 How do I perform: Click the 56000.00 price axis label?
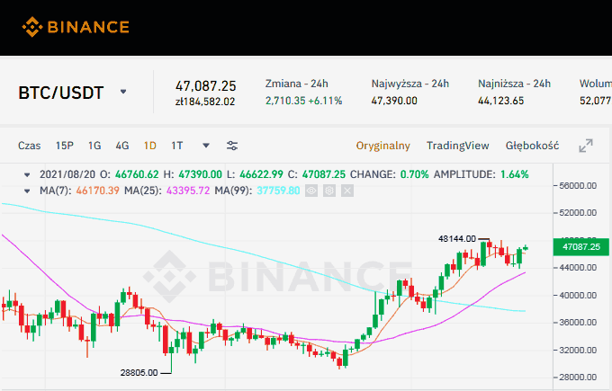click(x=578, y=185)
